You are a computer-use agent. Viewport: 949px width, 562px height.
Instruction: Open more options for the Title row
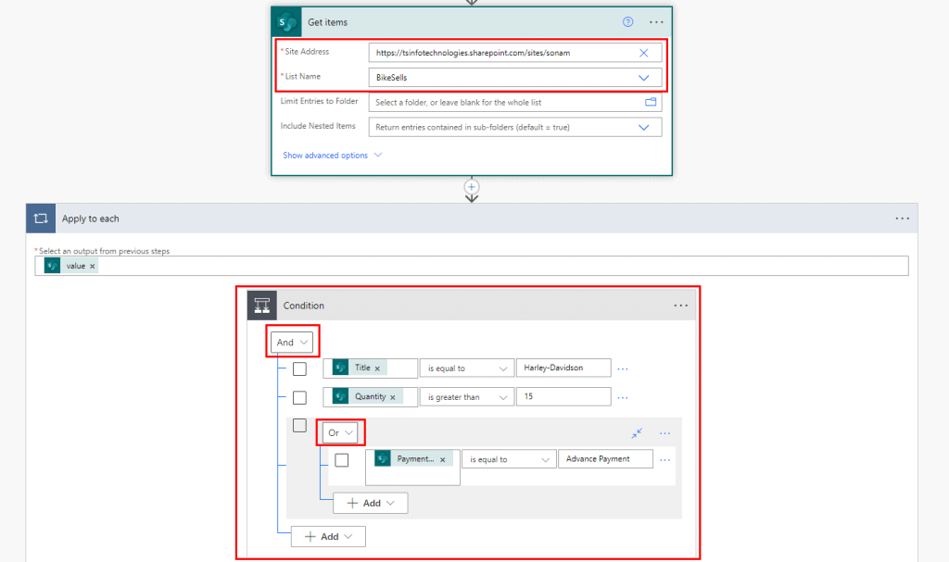click(622, 368)
